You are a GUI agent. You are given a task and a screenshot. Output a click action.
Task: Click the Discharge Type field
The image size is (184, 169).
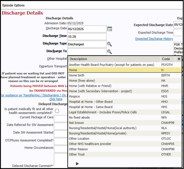pyautogui.click(x=87, y=44)
